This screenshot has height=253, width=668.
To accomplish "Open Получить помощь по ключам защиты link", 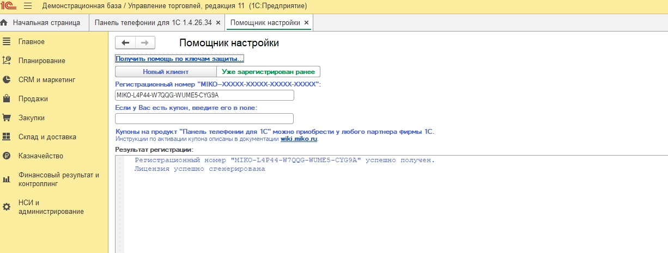I will point(179,58).
